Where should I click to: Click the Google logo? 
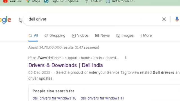coord(6,20)
